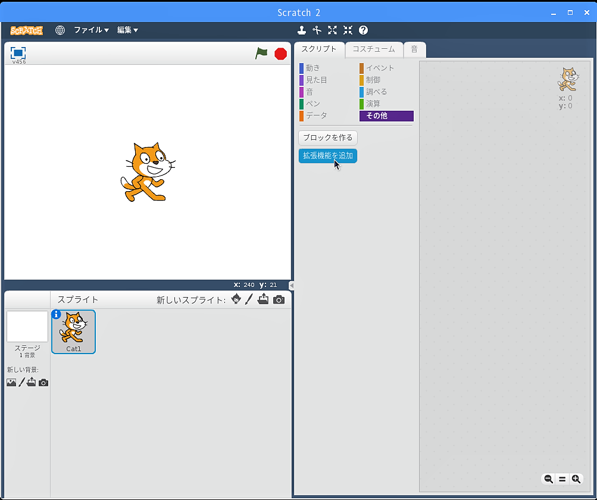Open Cat1 sprite info button
Viewport: 597px width, 500px height.
pos(57,314)
